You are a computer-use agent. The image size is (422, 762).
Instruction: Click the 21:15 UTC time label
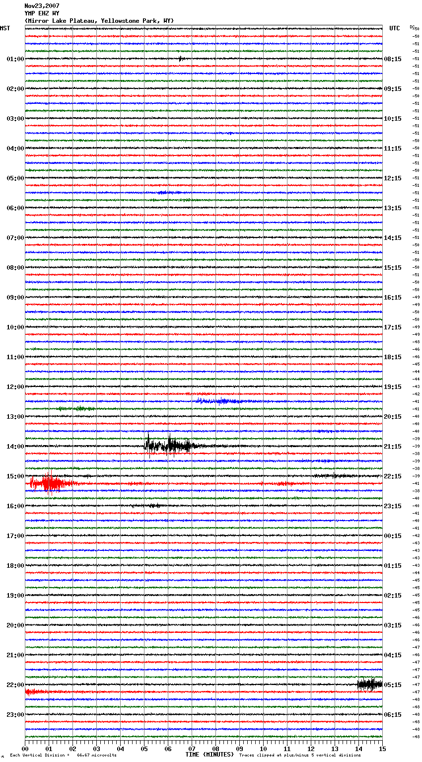(393, 447)
